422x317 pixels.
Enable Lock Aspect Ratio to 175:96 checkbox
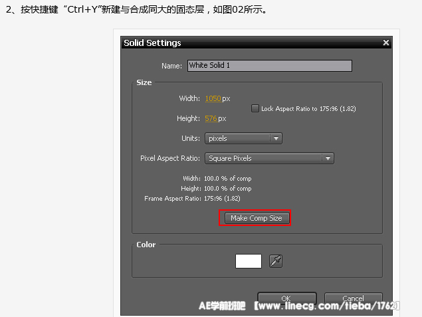(x=255, y=108)
